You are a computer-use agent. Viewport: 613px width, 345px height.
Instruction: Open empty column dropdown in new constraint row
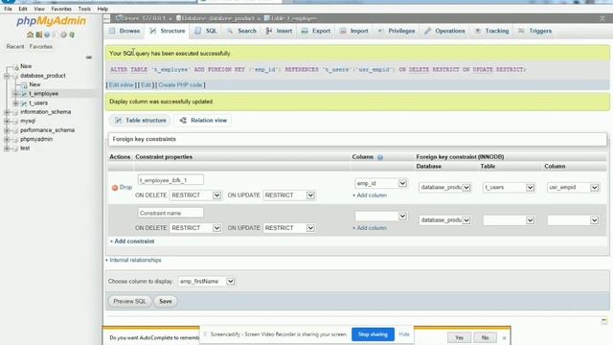pyautogui.click(x=381, y=217)
